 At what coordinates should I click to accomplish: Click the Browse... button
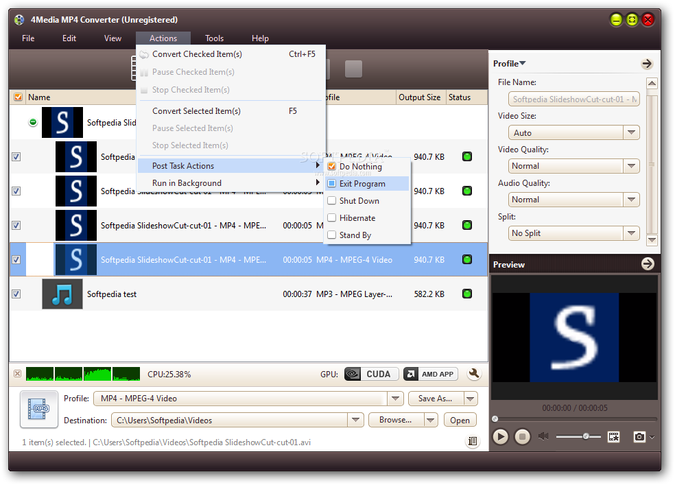(396, 420)
